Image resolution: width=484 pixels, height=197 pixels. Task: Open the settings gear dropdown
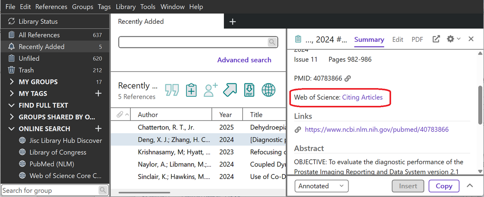click(x=453, y=39)
